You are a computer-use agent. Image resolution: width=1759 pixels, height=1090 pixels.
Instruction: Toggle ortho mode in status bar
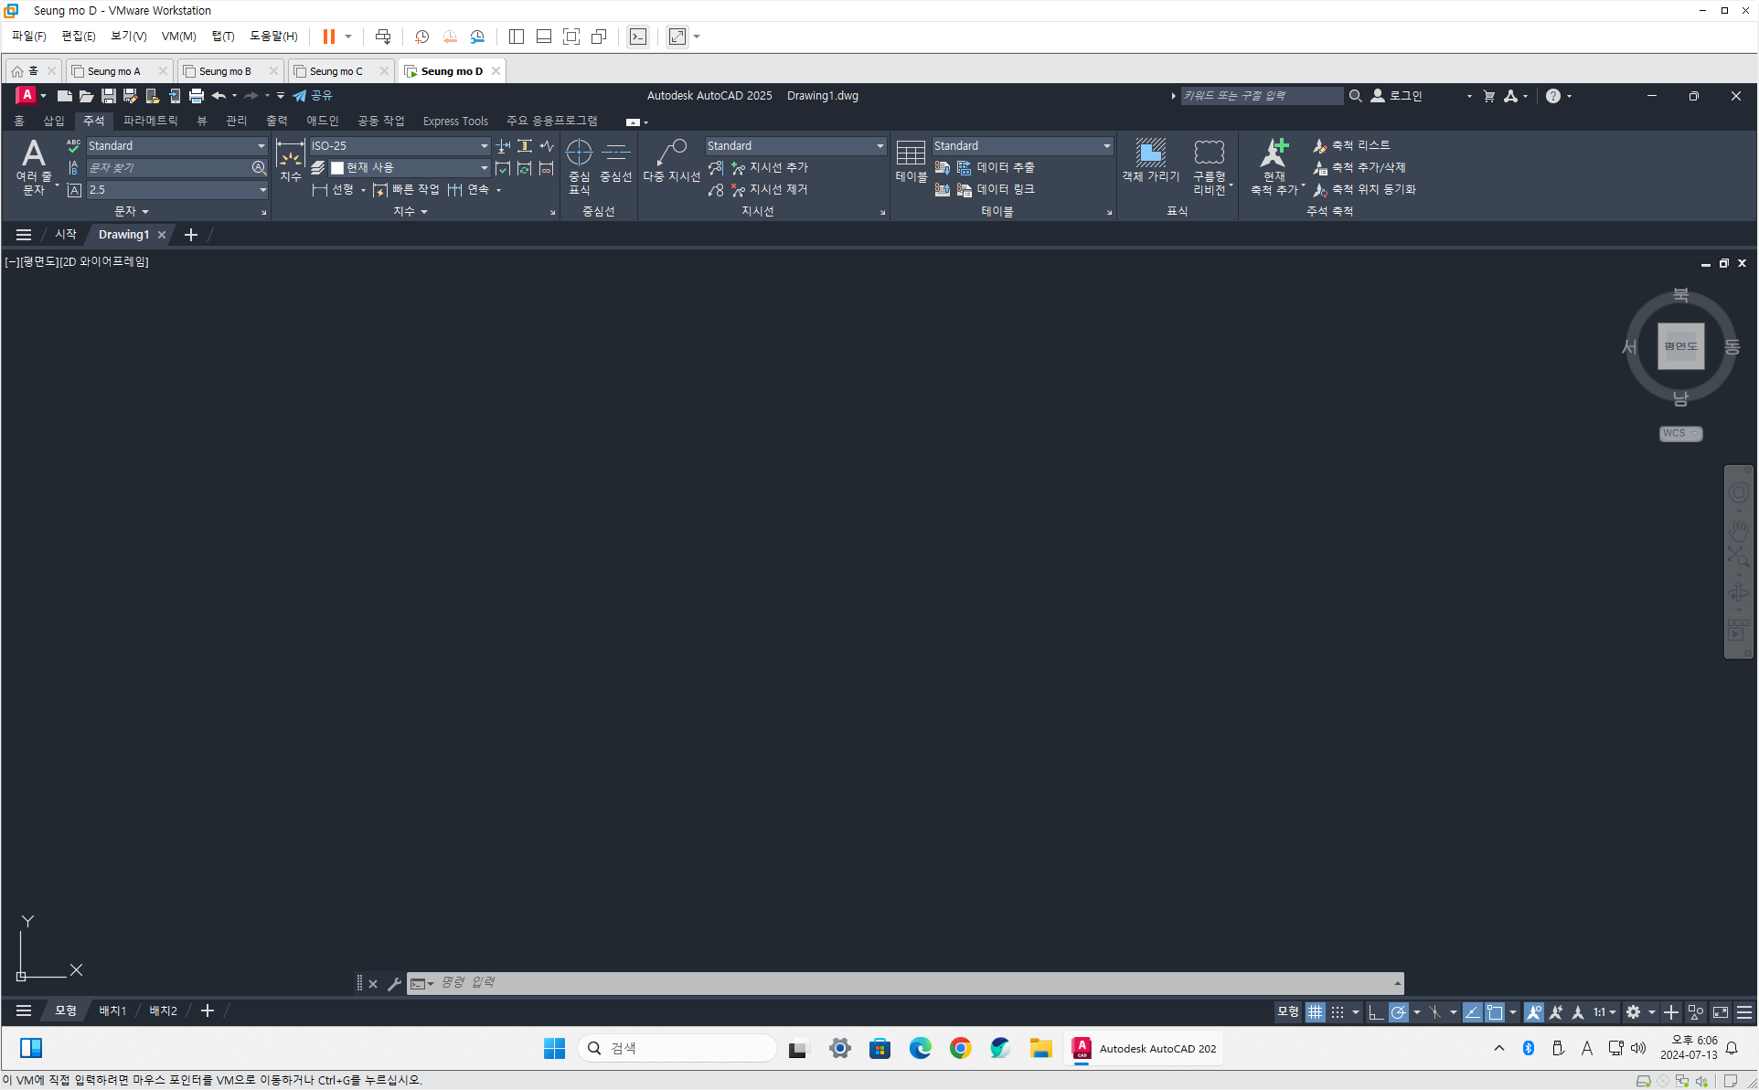pos(1375,1011)
